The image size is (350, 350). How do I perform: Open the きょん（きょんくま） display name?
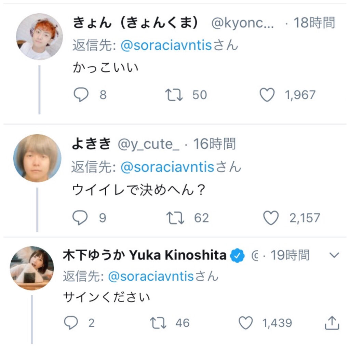pos(136,23)
